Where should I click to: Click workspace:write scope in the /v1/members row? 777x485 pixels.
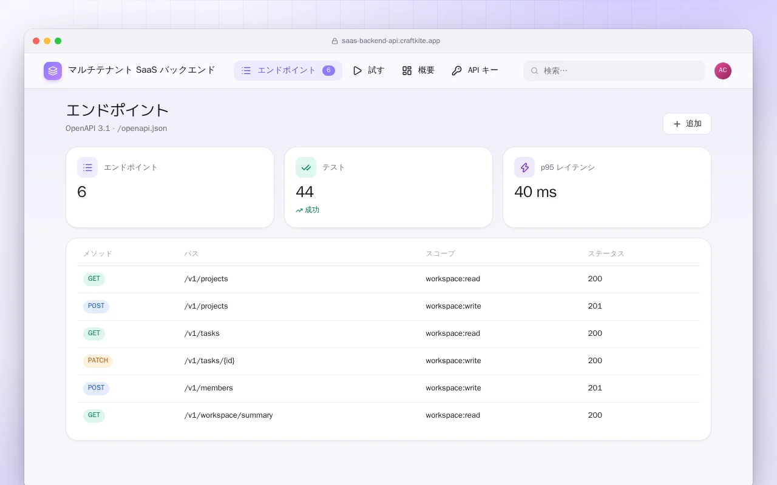click(x=453, y=388)
